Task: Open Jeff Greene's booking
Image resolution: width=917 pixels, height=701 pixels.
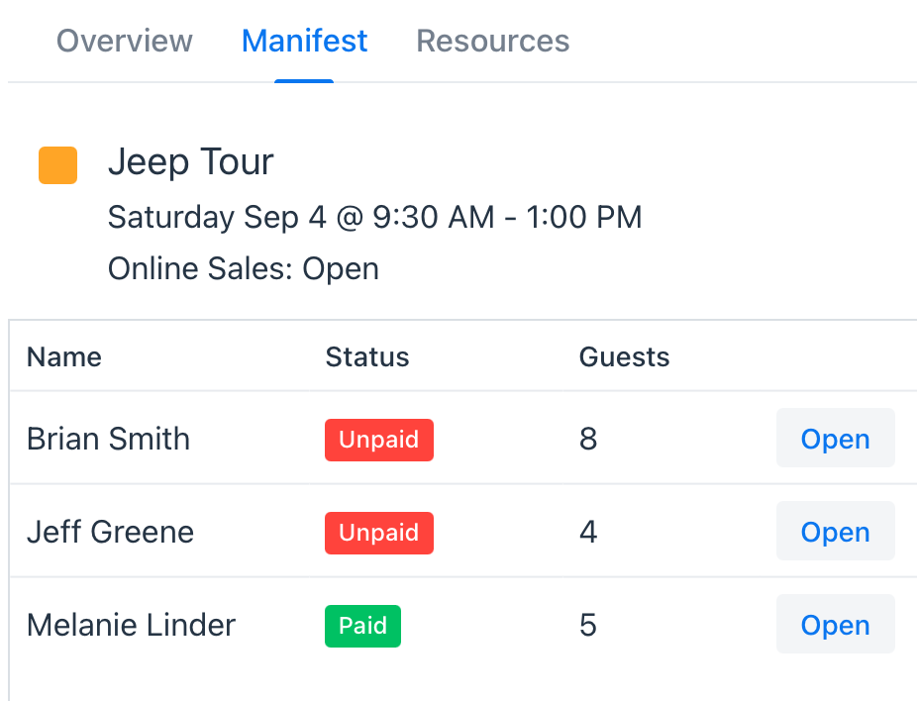Action: click(835, 531)
